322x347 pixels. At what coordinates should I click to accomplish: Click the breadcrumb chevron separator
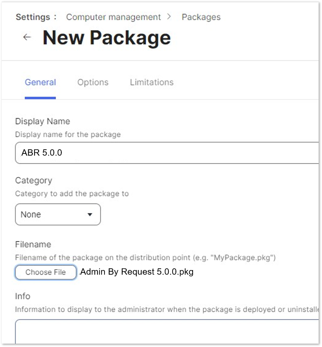(169, 16)
